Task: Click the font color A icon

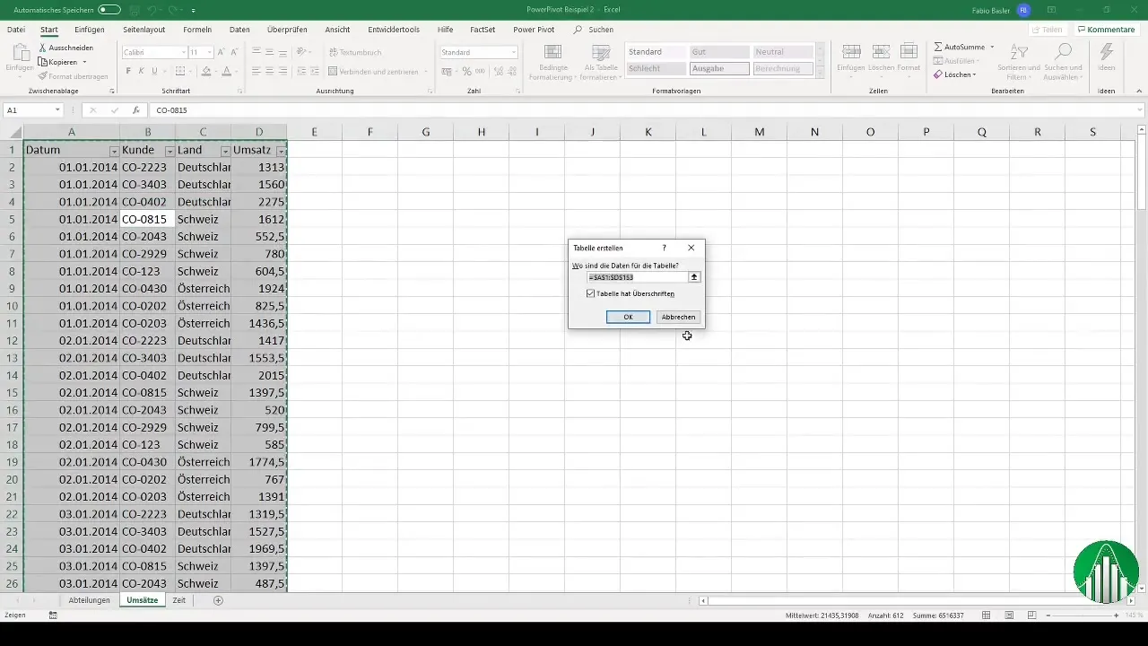Action: (x=226, y=71)
